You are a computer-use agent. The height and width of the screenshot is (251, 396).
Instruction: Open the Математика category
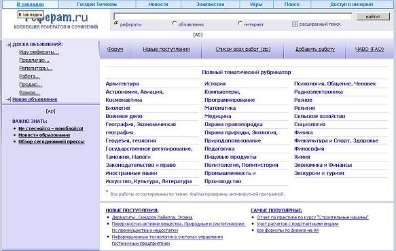coord(220,109)
